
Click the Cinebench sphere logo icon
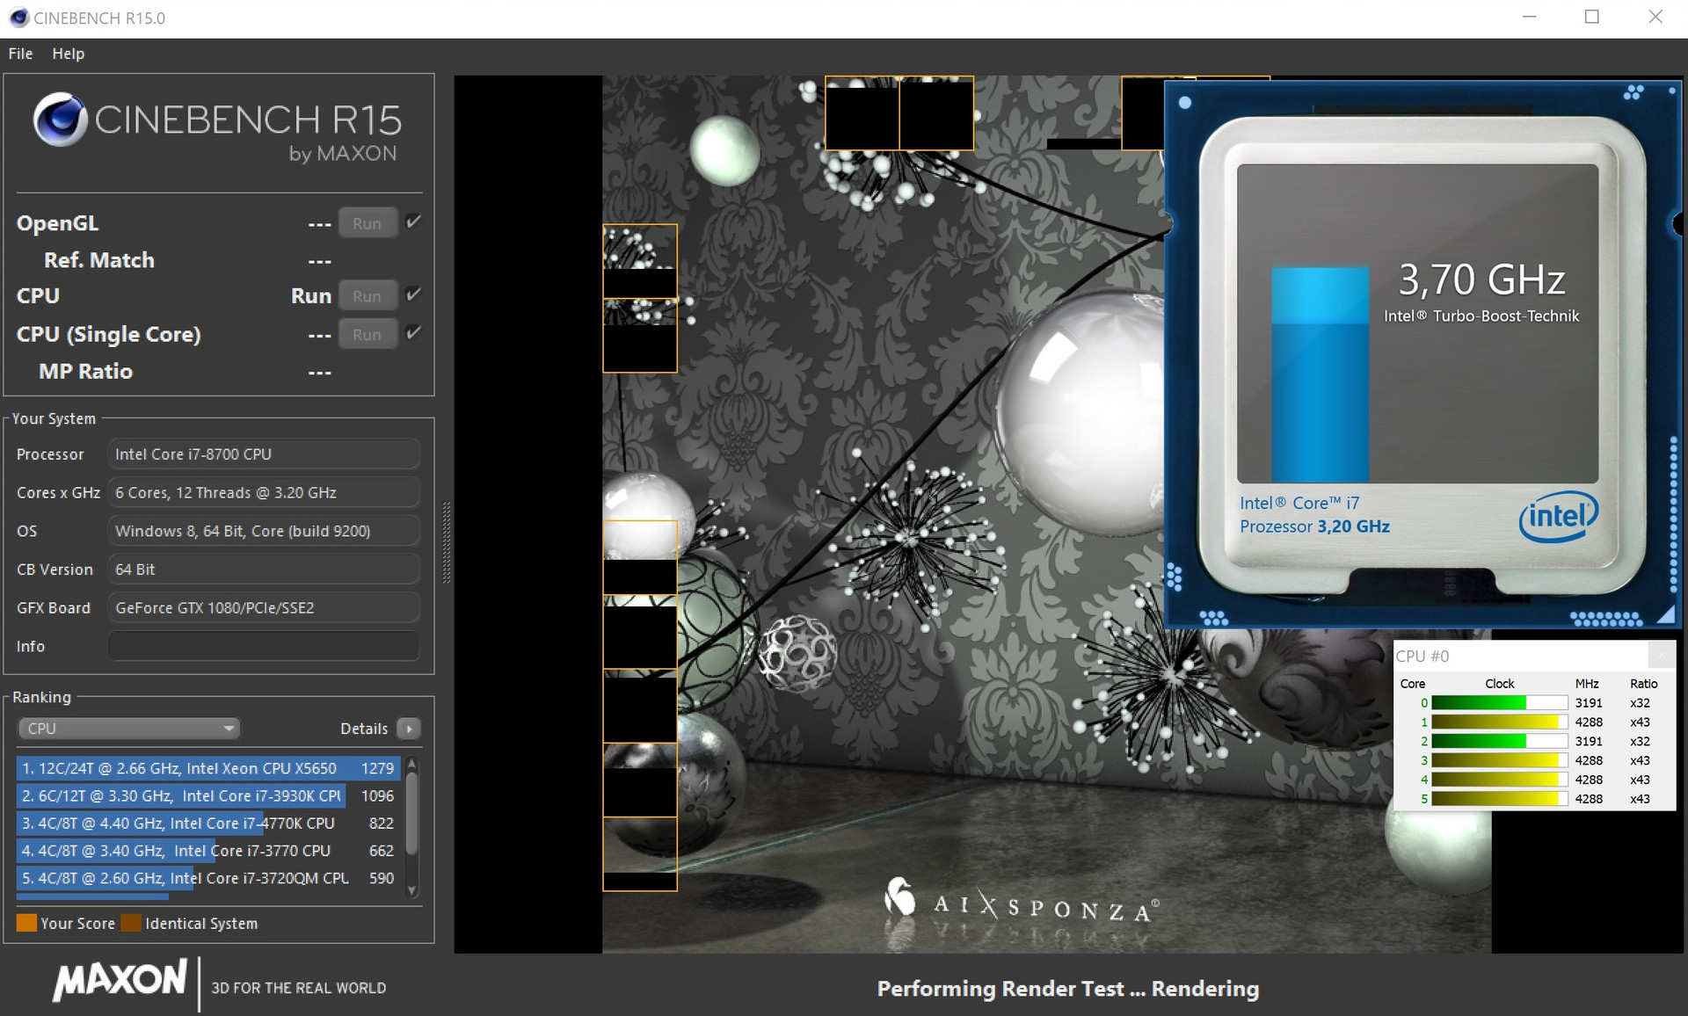[x=60, y=120]
